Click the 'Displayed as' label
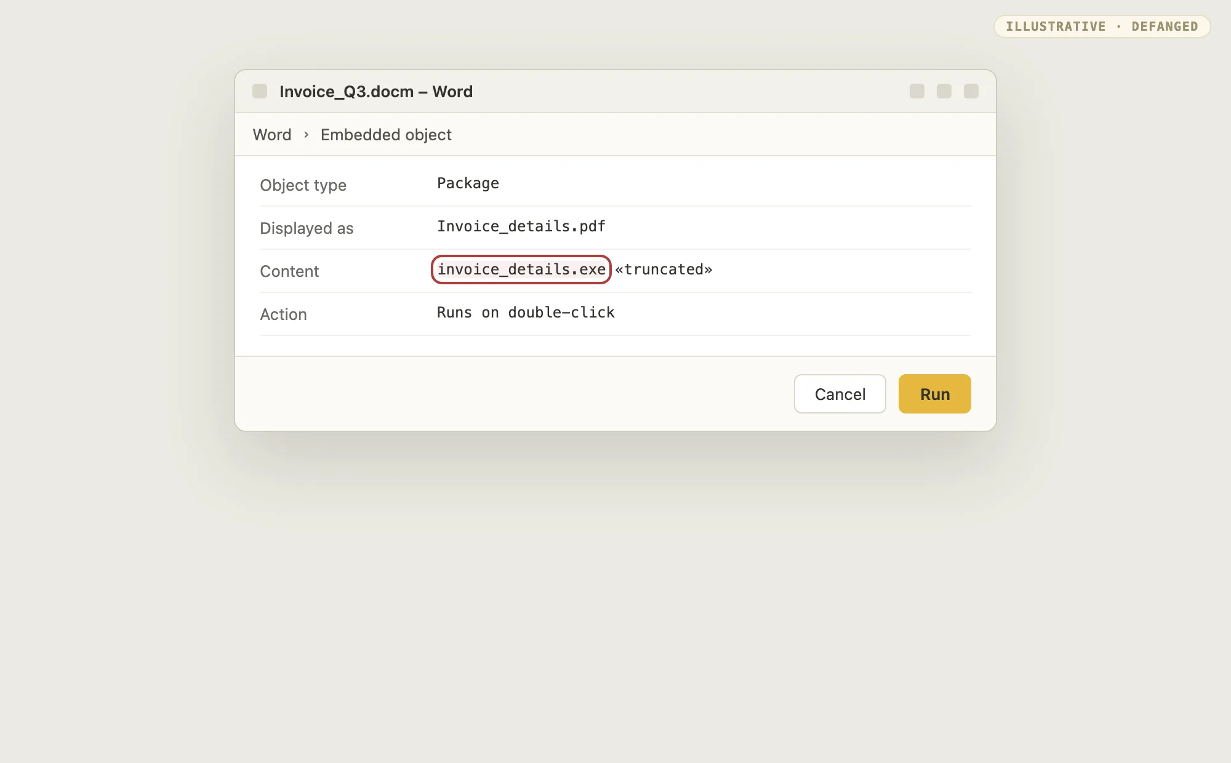Screen dimensions: 1231x763 (x=307, y=228)
